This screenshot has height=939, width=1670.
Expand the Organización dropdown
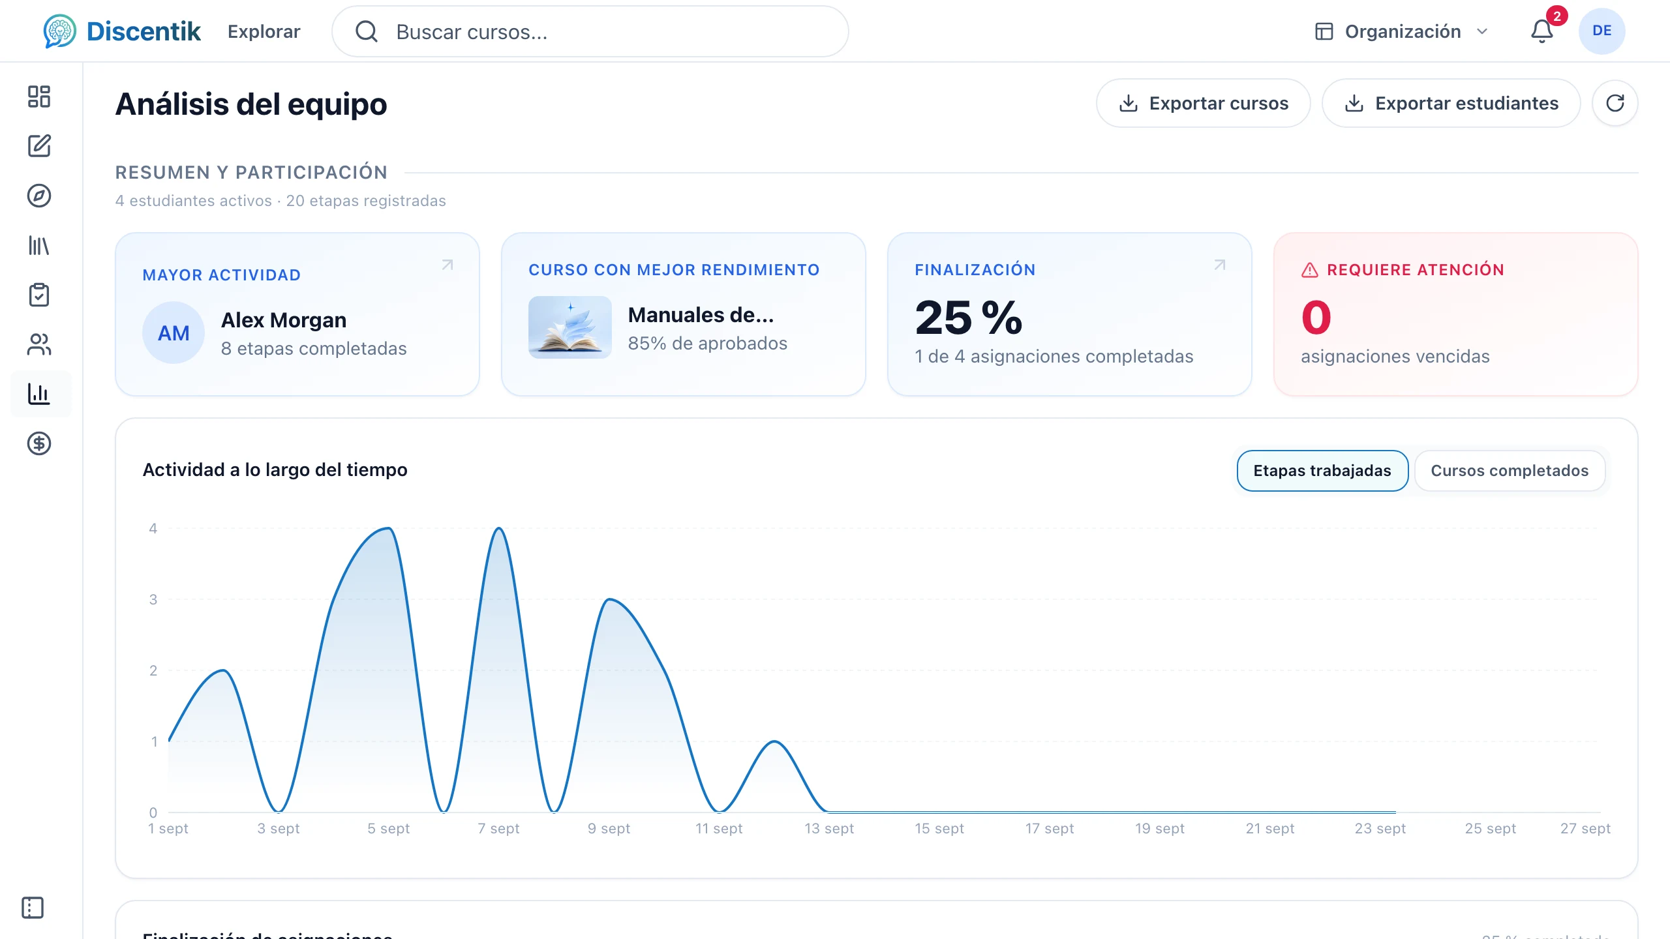point(1401,31)
